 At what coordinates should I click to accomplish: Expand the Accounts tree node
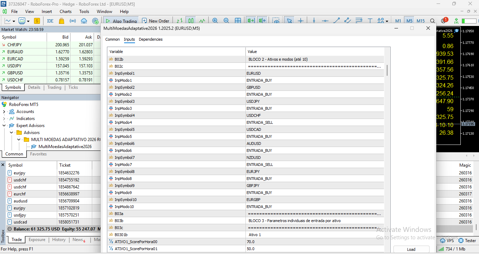pyautogui.click(x=4, y=112)
